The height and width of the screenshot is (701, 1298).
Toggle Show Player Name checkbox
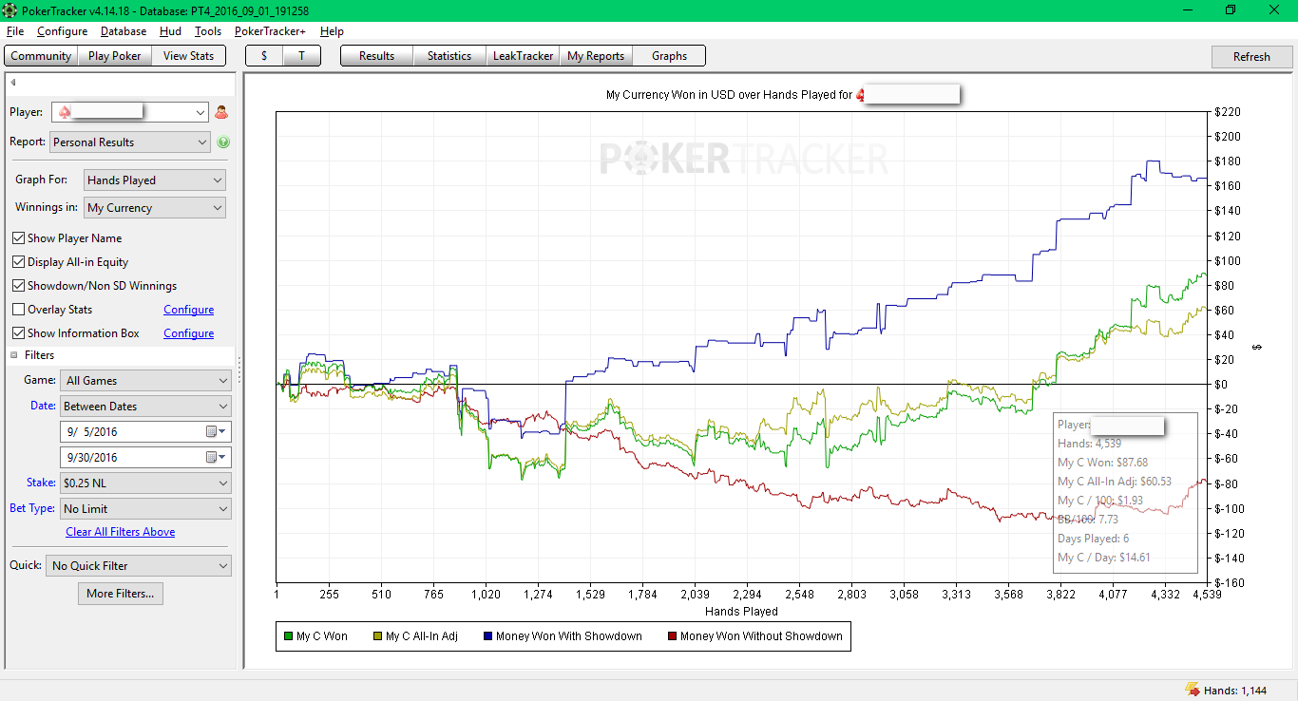pos(18,238)
